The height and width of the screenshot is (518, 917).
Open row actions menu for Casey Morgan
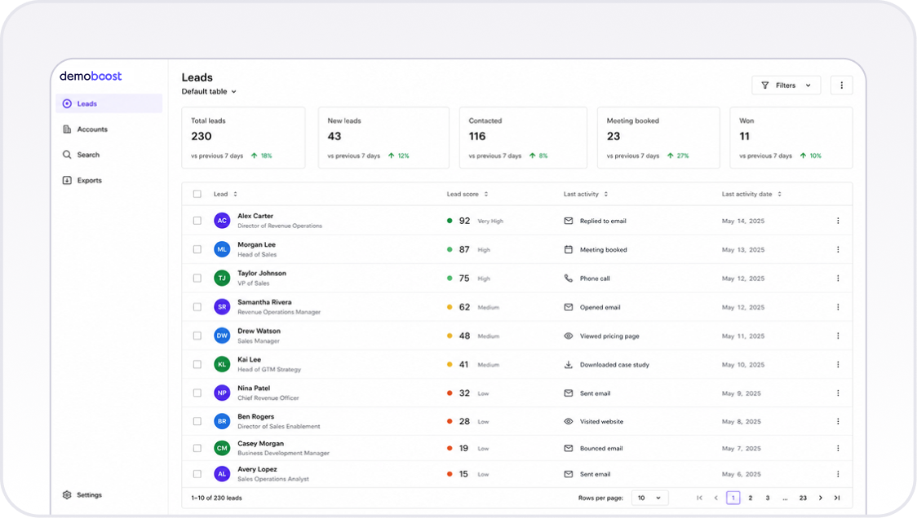838,449
